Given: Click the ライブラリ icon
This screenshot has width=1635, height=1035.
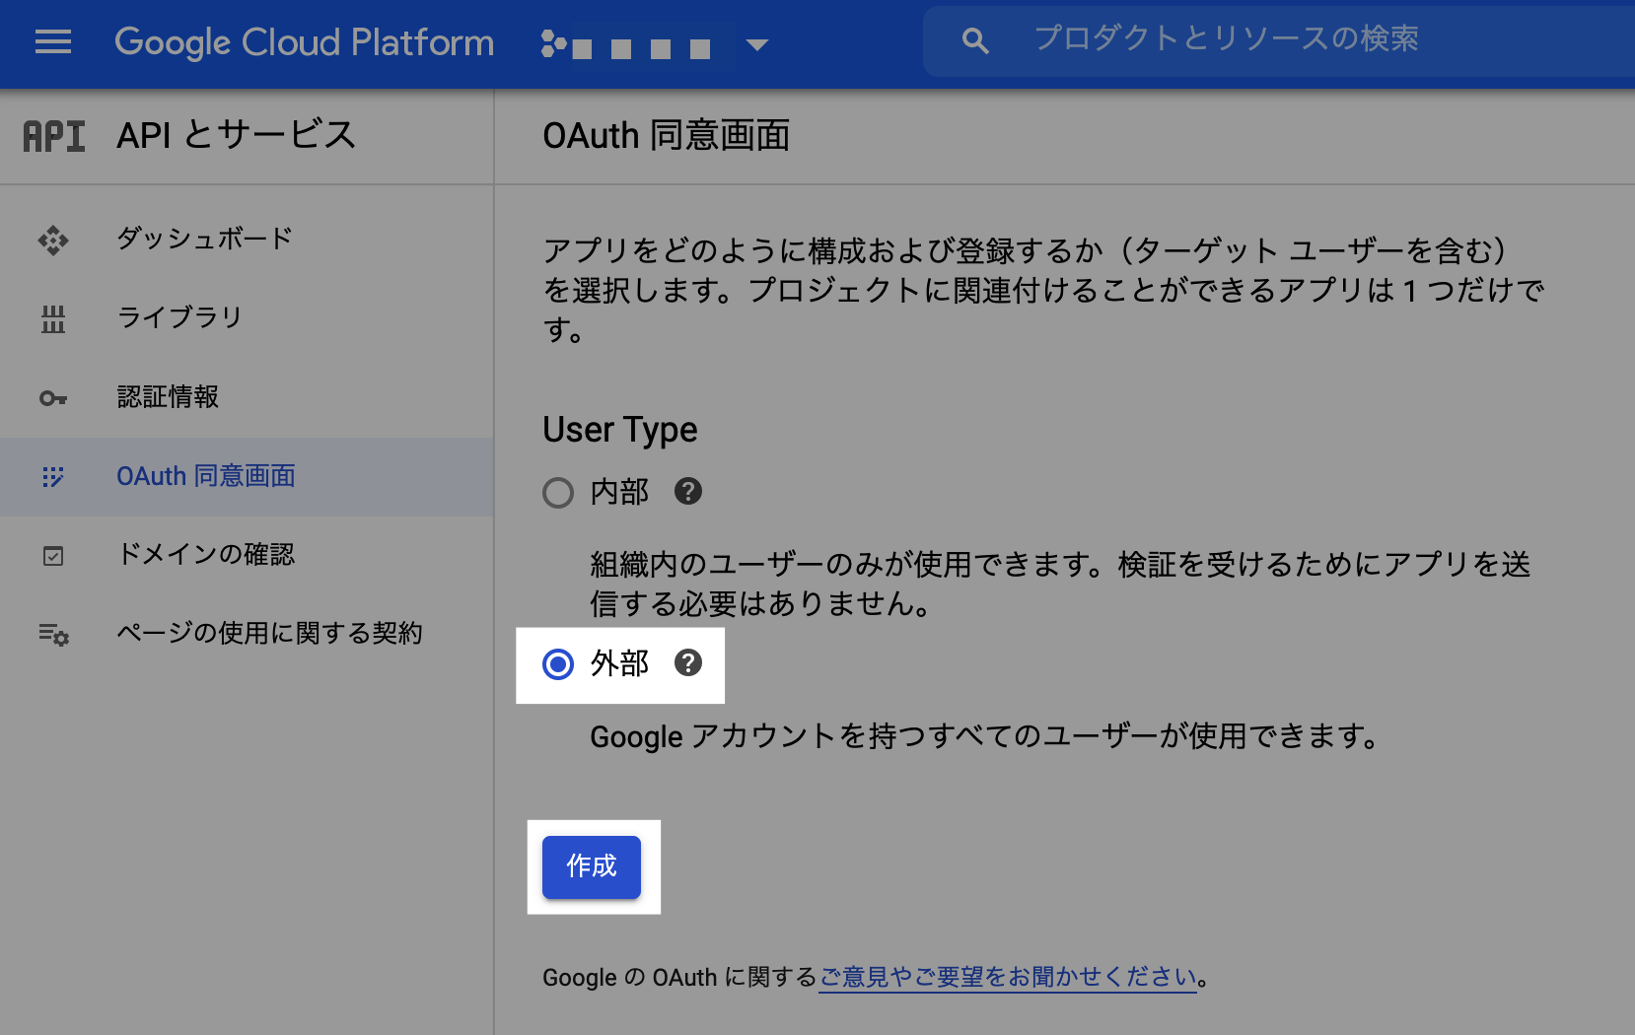Looking at the screenshot, I should [53, 318].
